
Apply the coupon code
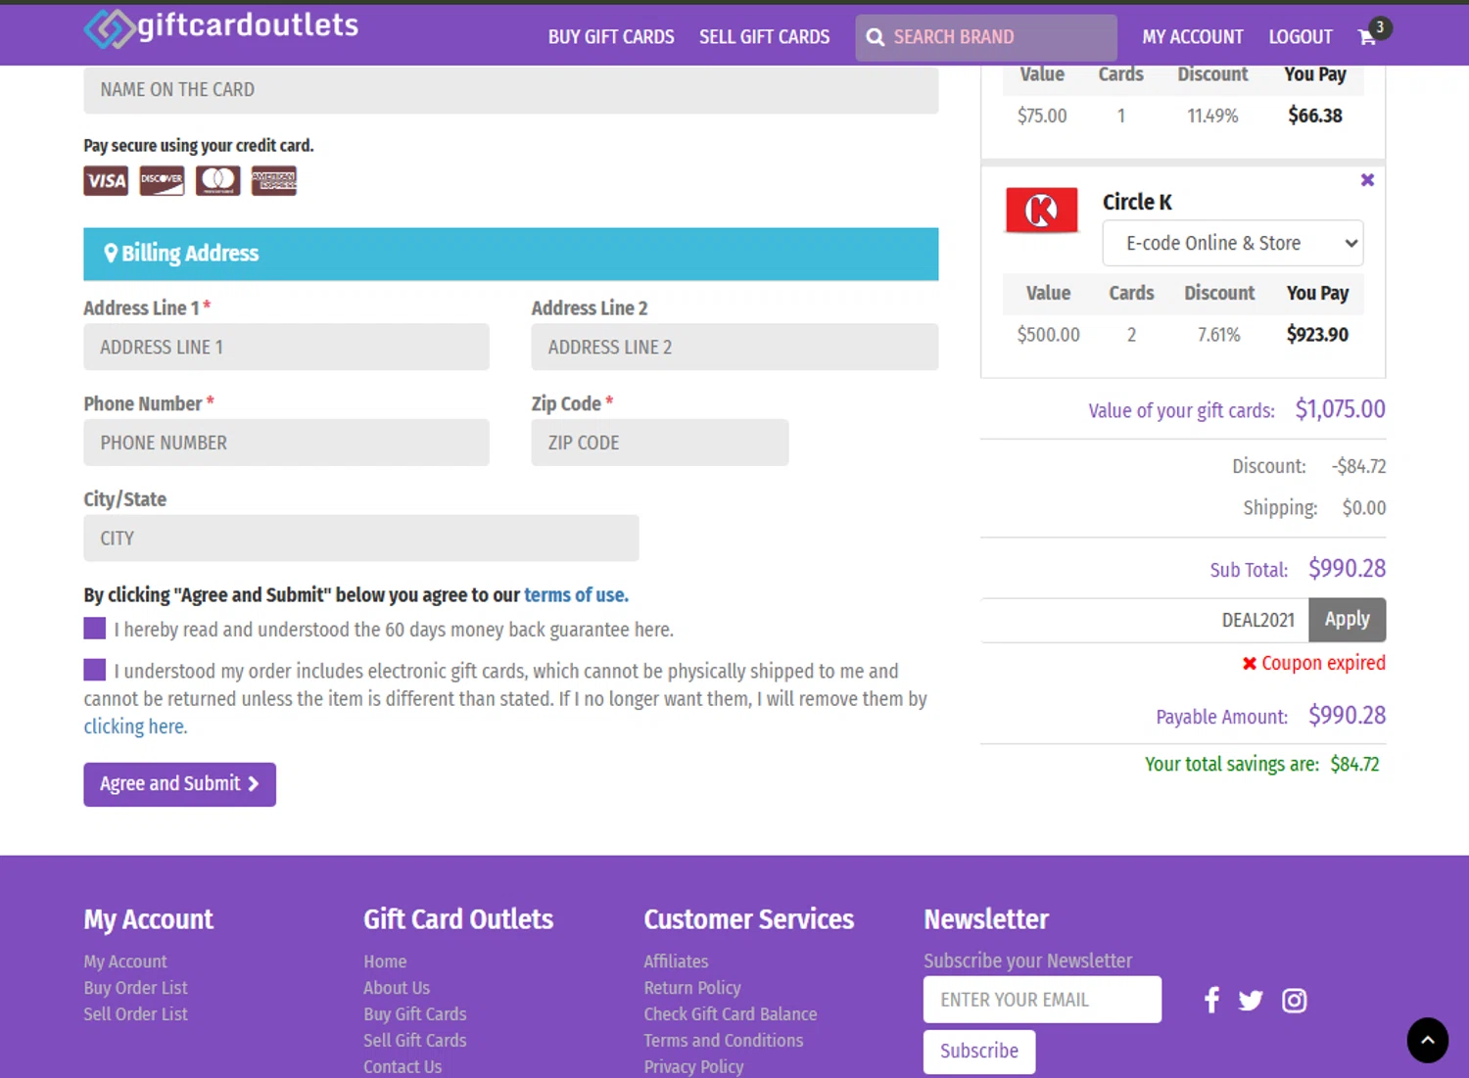pos(1347,620)
